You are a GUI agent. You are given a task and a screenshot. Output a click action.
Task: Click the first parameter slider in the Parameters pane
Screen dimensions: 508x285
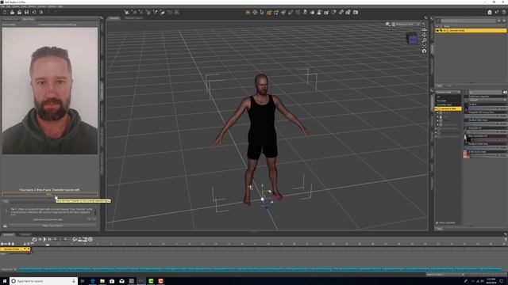tap(487, 108)
